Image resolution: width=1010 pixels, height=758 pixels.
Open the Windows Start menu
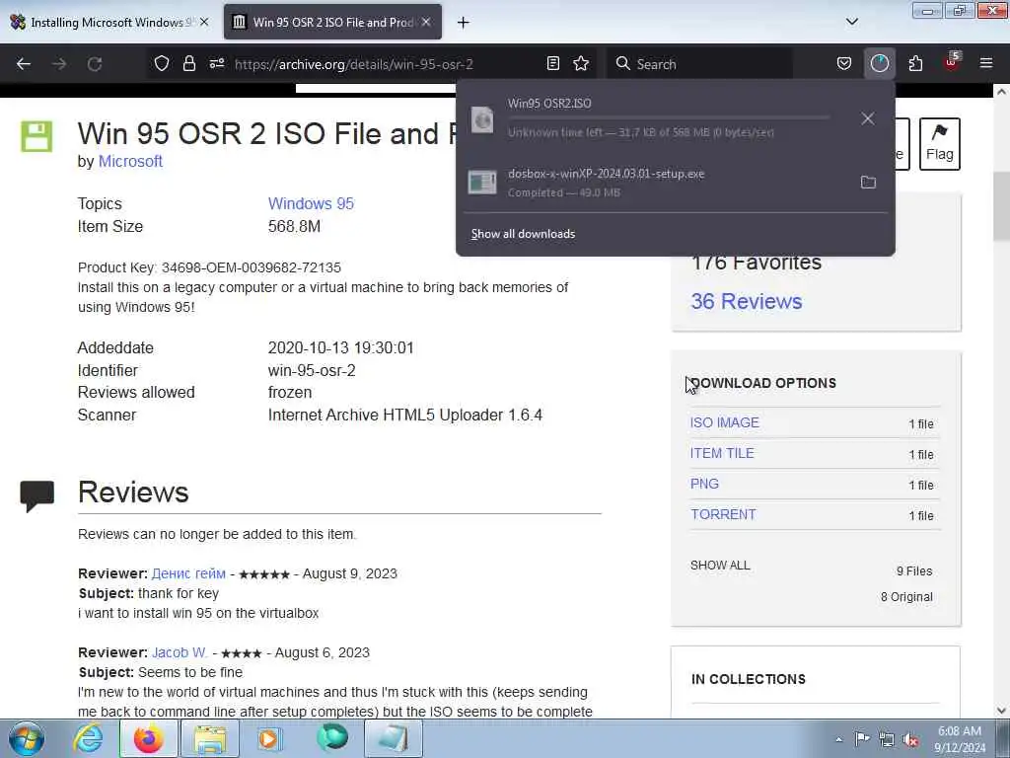[27, 738]
